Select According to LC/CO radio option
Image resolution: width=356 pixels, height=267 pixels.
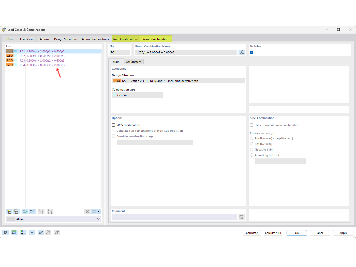tap(252, 155)
